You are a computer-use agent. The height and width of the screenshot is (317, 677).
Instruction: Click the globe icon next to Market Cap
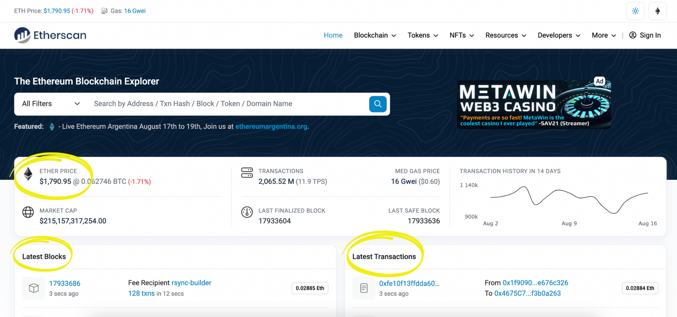point(28,212)
